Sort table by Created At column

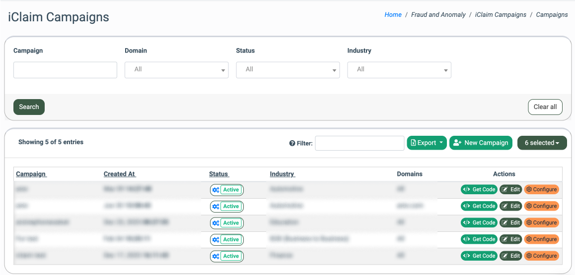120,174
